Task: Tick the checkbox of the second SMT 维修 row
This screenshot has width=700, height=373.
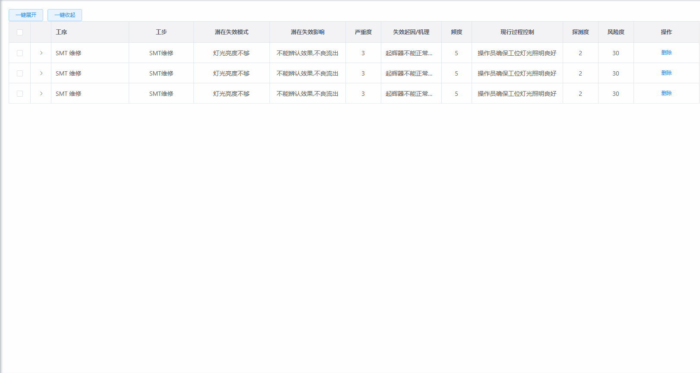Action: click(20, 73)
